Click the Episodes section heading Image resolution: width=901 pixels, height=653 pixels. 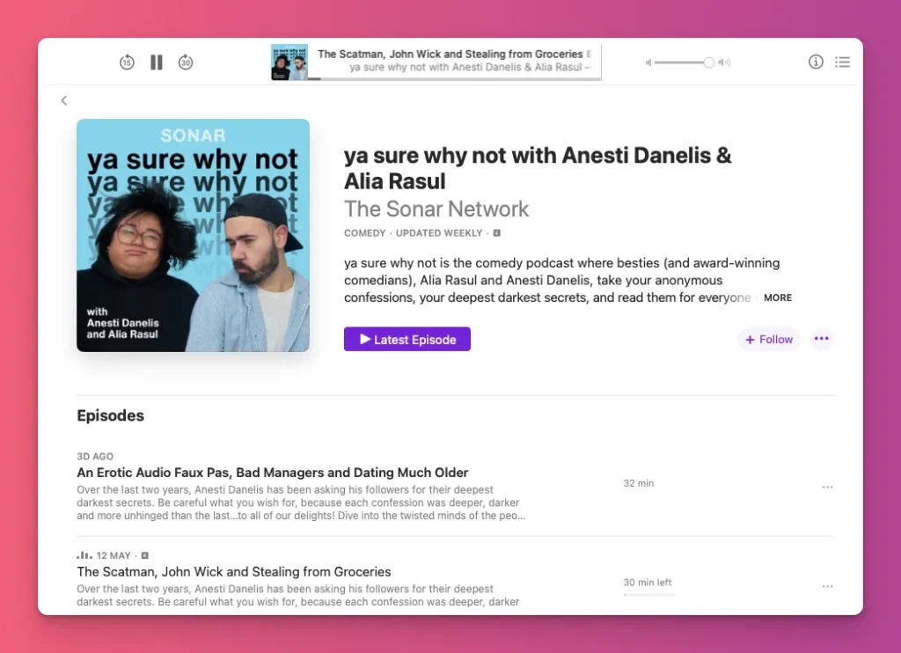click(x=110, y=415)
